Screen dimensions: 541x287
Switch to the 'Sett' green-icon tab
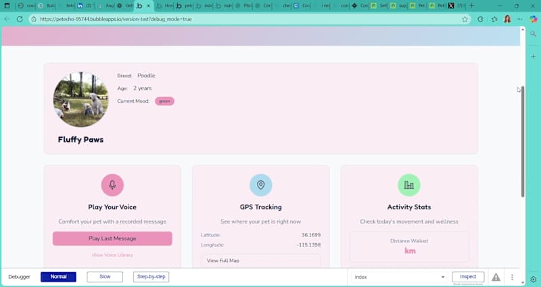pyautogui.click(x=379, y=5)
